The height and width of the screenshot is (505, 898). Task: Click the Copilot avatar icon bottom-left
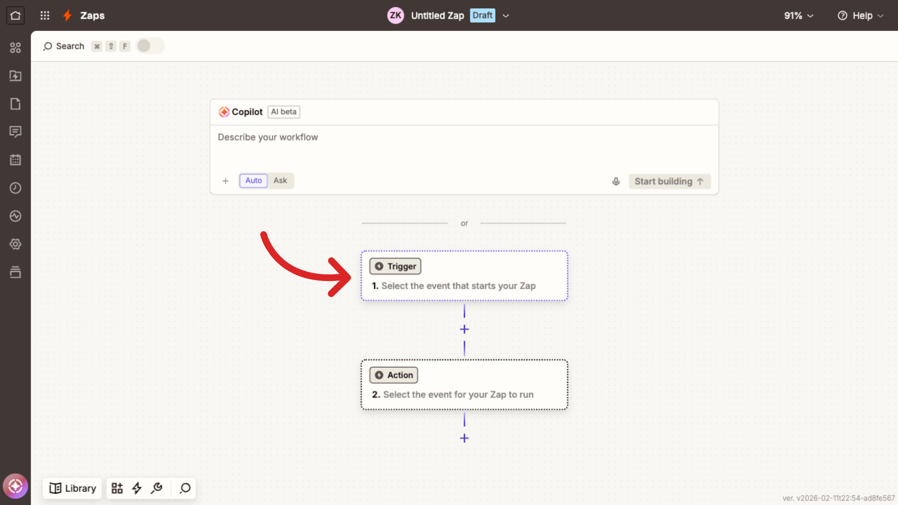pyautogui.click(x=15, y=486)
